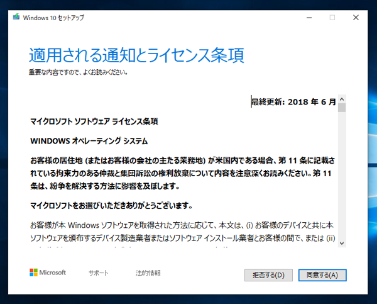Click the マイクロソフトをお選びいただきありがとうございます line
The height and width of the screenshot is (304, 377).
pos(111,206)
